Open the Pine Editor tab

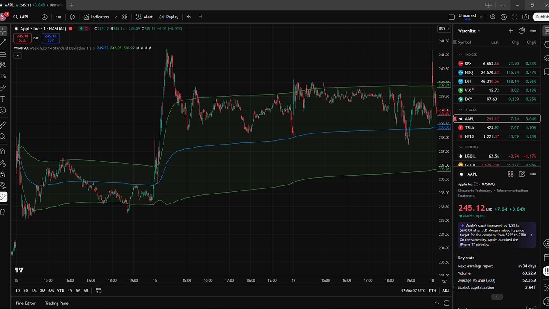click(26, 303)
